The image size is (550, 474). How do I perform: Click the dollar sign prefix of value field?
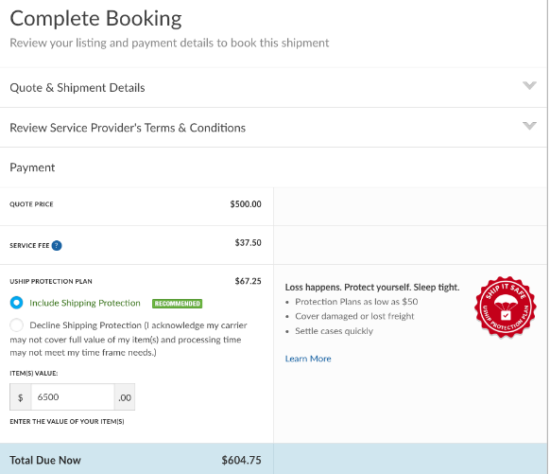(21, 397)
